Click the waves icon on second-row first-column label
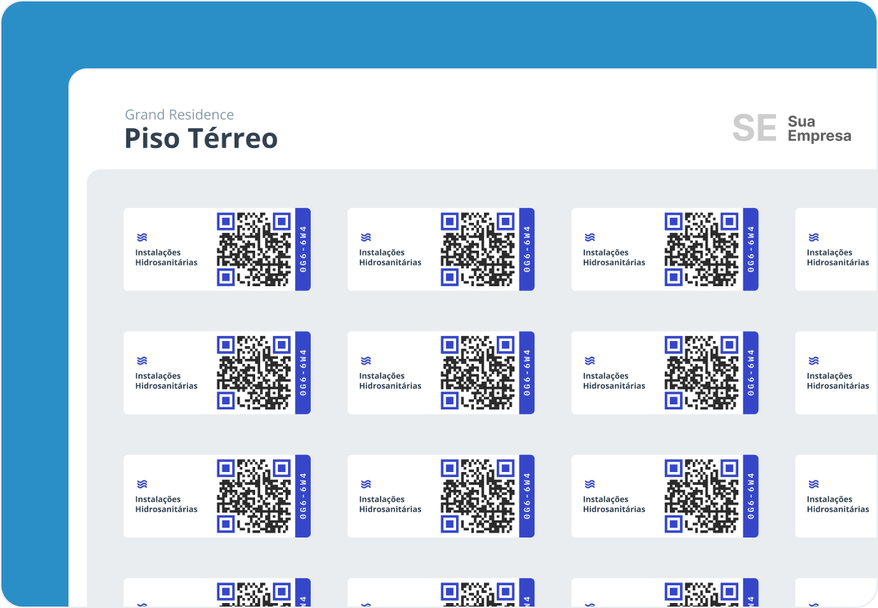 [142, 361]
